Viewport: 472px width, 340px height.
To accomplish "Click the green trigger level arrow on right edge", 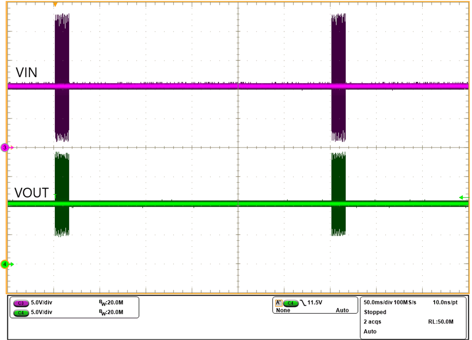I will 461,197.
